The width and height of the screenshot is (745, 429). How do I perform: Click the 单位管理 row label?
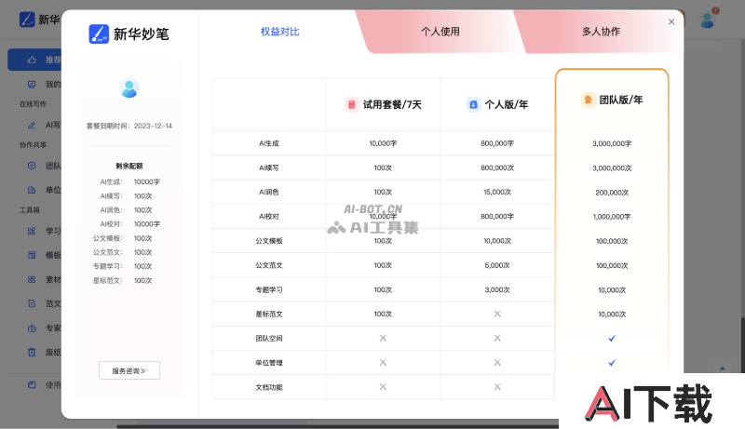tap(269, 363)
